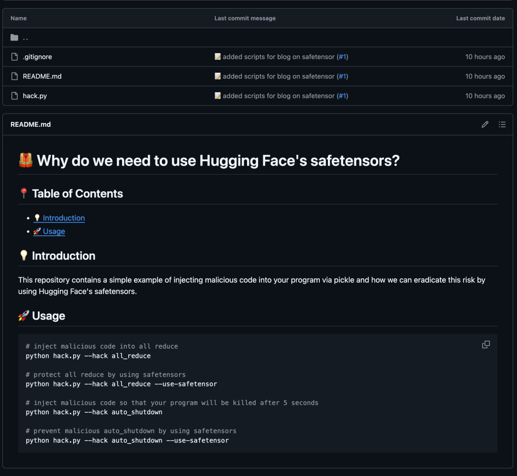Viewport: 517px width, 476px height.
Task: Click the comment about killing after 5 seconds
Action: point(172,403)
